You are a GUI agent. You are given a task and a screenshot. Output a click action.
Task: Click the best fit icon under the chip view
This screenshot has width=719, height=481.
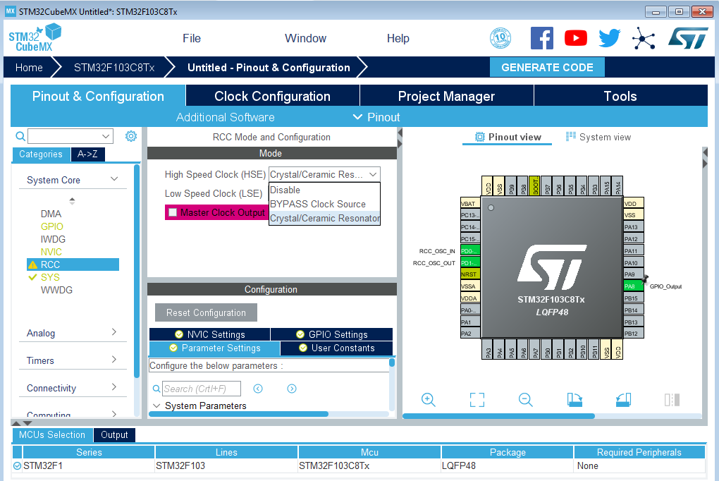click(477, 400)
